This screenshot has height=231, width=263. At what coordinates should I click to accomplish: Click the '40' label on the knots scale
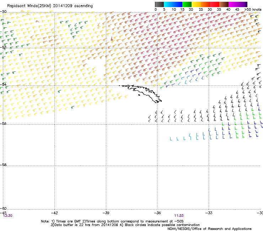click(x=228, y=10)
